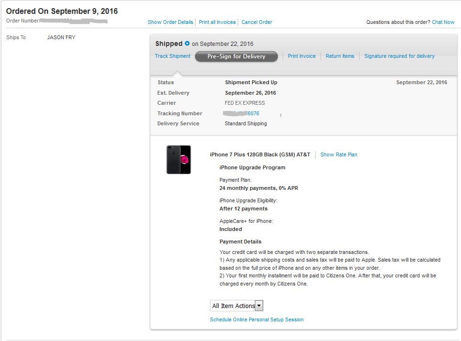
Task: Click the FedEx tracking number link
Action: pyautogui.click(x=241, y=113)
